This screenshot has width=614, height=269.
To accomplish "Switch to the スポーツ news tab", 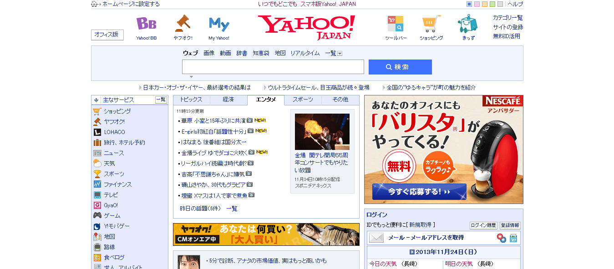I will tap(303, 100).
